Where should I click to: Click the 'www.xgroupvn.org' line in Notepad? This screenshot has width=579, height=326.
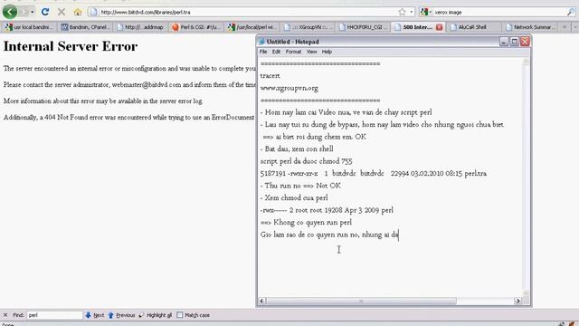(289, 89)
